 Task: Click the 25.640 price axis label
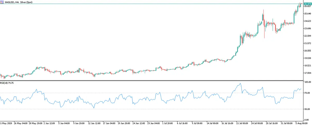(x=307, y=14)
